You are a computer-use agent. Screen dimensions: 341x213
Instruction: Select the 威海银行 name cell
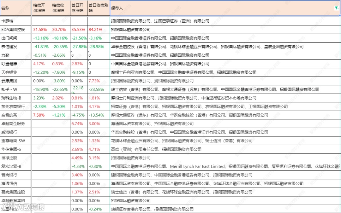tap(16, 132)
